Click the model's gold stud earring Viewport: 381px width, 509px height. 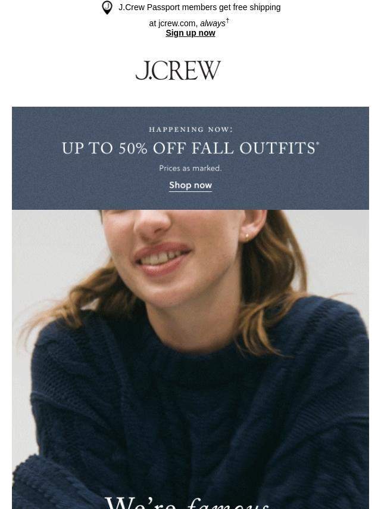246,236
